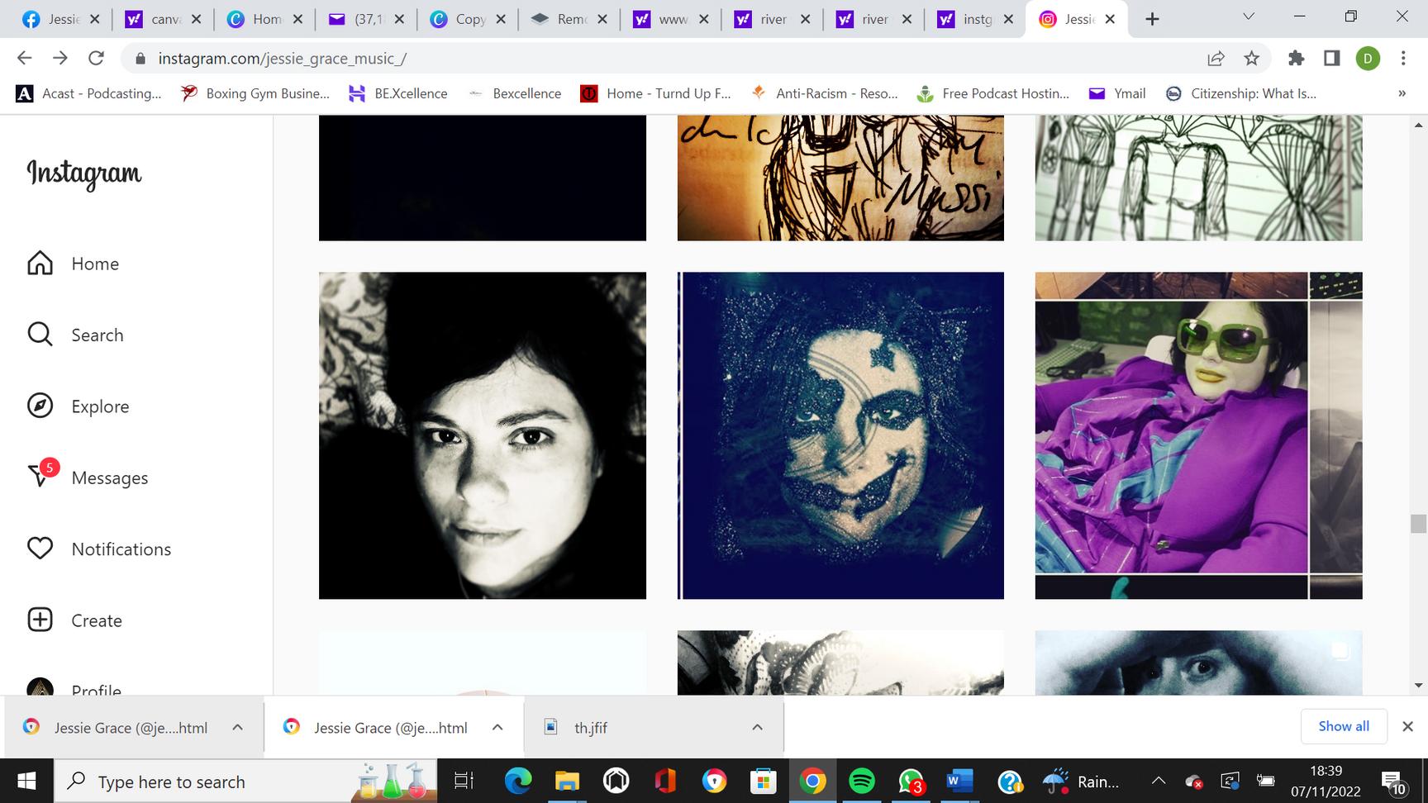The image size is (1428, 803).
Task: Open the tab search dropdown chevron
Action: click(1249, 17)
